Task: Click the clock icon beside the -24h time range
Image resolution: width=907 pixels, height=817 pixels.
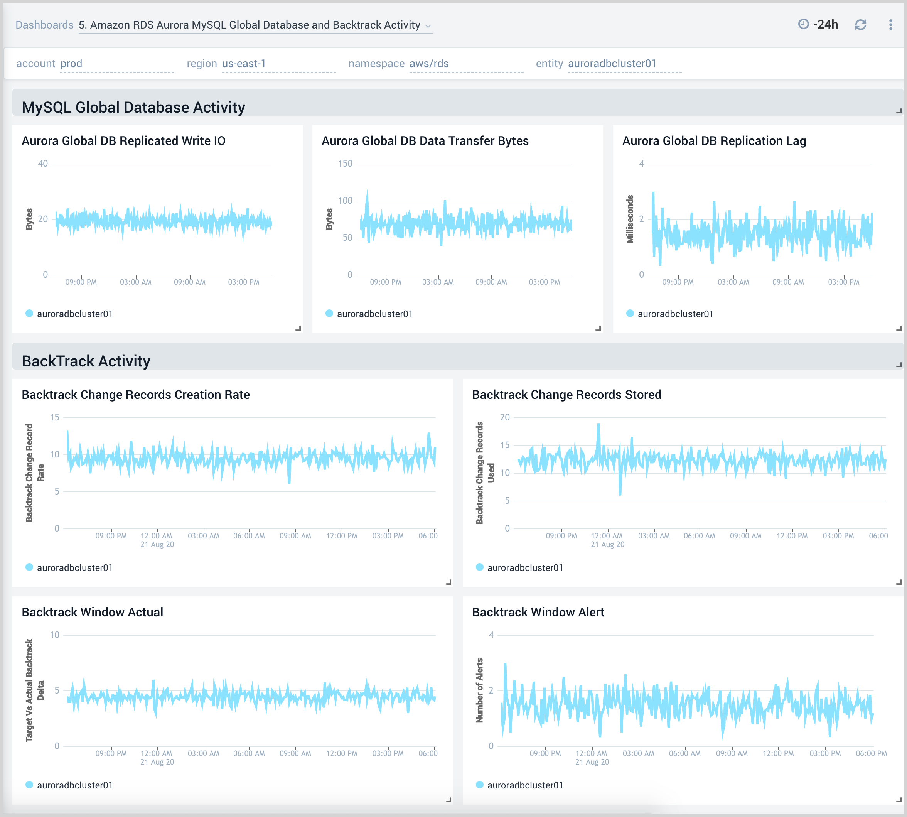Action: pyautogui.click(x=803, y=25)
